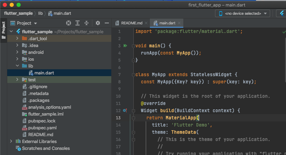Click the fold end marker on line 5
This screenshot has width=286, height=155.
point(133,60)
